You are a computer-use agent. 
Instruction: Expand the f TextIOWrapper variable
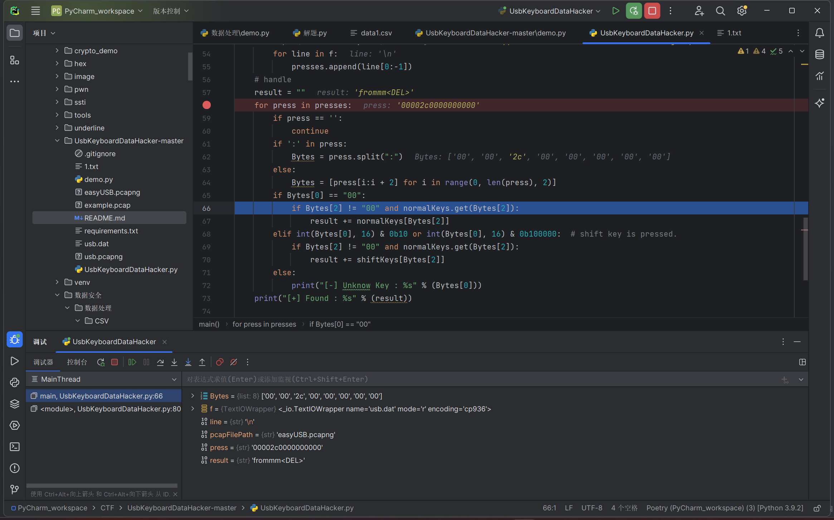click(192, 408)
